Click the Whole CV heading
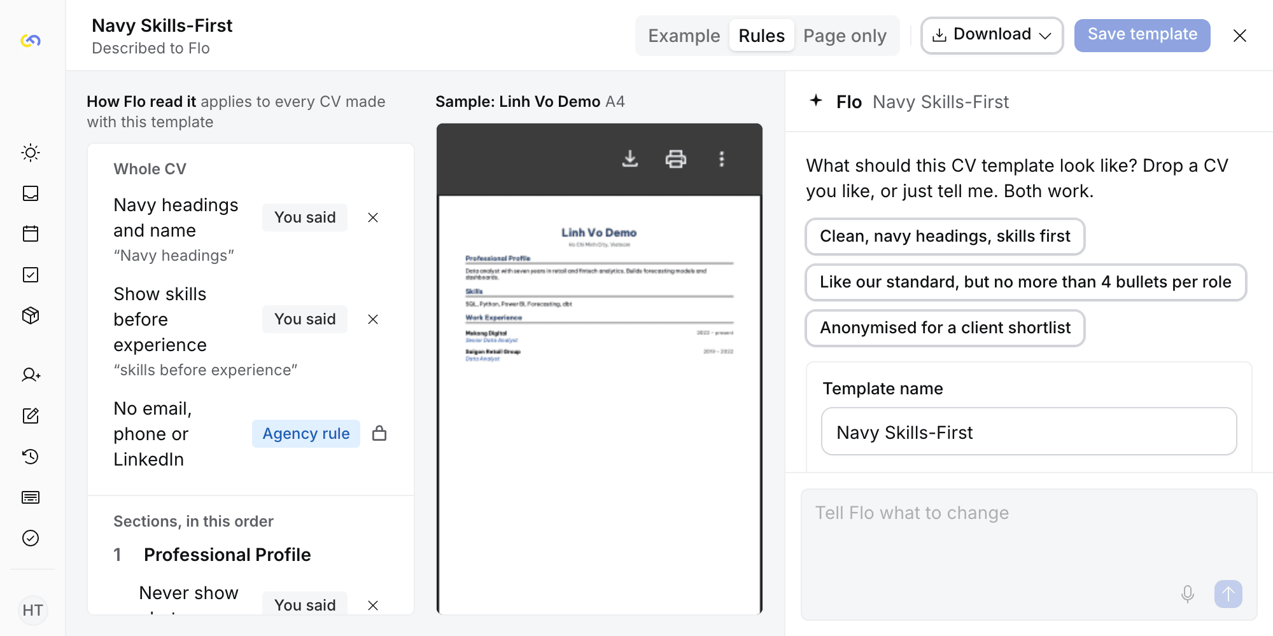 point(150,169)
